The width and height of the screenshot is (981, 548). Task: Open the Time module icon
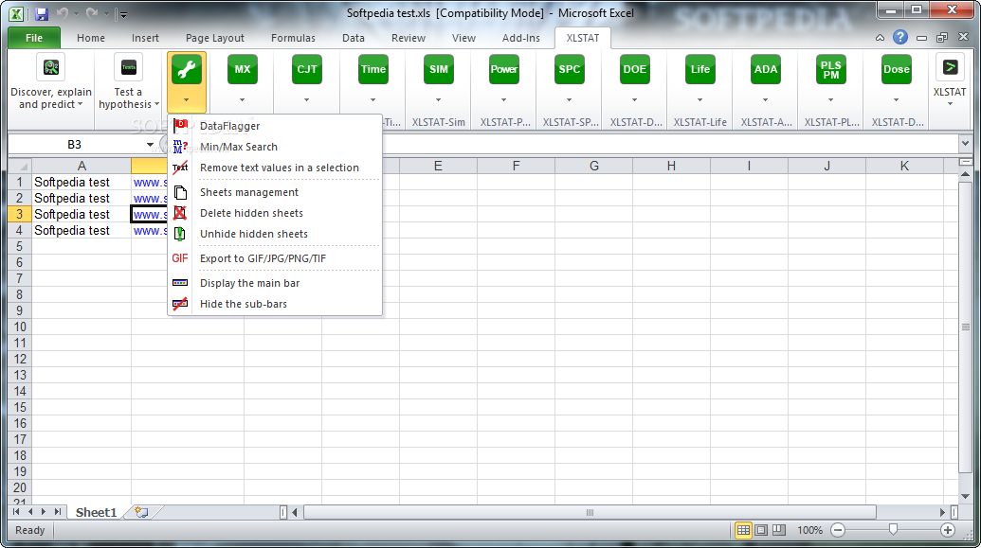click(372, 69)
